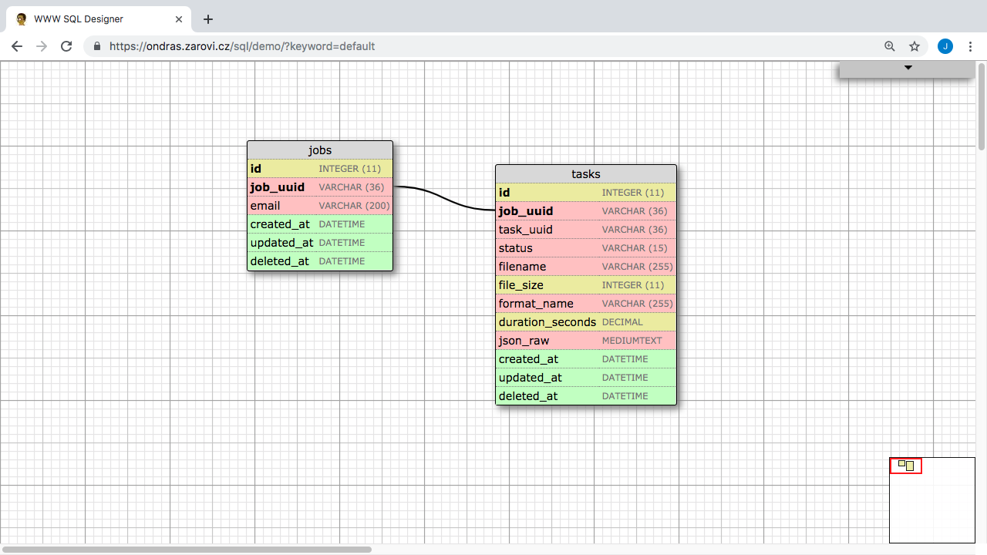Open a new tab with the plus button
Viewport: 987px width, 555px height.
(208, 19)
